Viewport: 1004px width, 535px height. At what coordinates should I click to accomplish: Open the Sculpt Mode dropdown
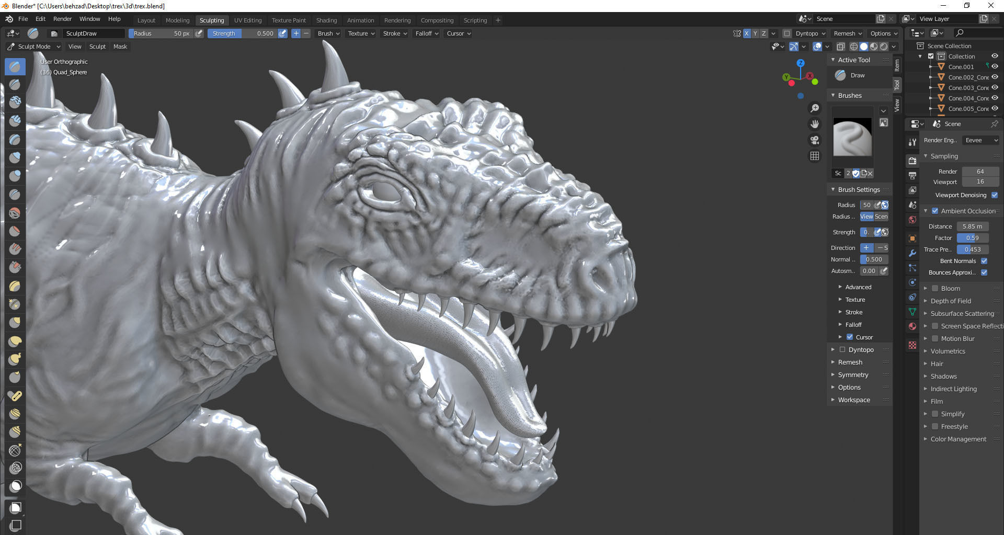point(34,47)
